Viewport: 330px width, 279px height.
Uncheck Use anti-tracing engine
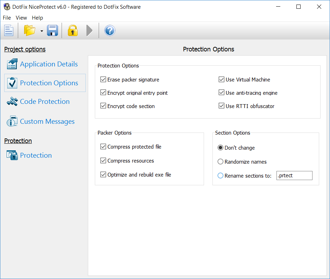click(x=222, y=93)
